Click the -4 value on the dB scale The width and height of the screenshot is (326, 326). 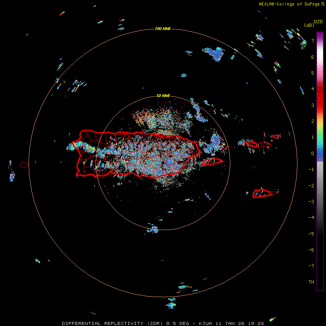[x=311, y=218]
